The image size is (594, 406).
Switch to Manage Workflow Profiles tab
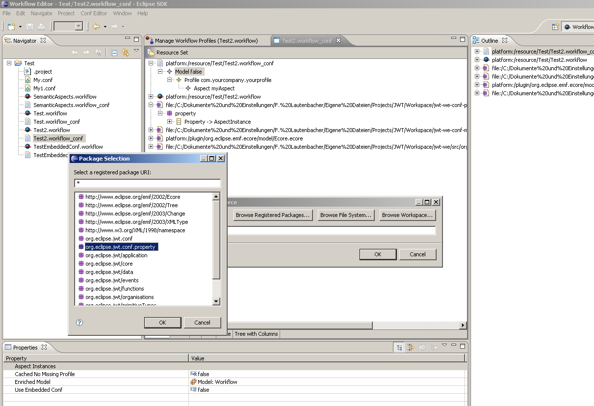click(206, 41)
